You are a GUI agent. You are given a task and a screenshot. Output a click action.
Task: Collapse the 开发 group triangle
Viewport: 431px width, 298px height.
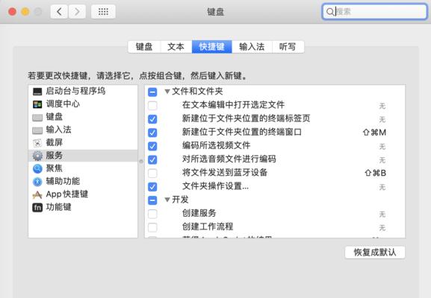[167, 200]
